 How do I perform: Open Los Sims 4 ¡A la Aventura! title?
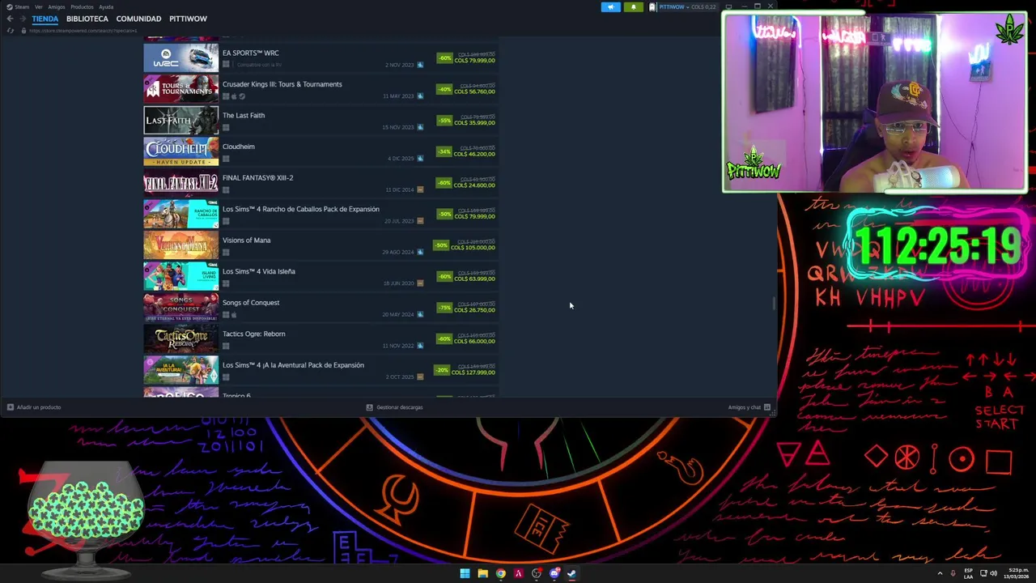click(x=293, y=365)
